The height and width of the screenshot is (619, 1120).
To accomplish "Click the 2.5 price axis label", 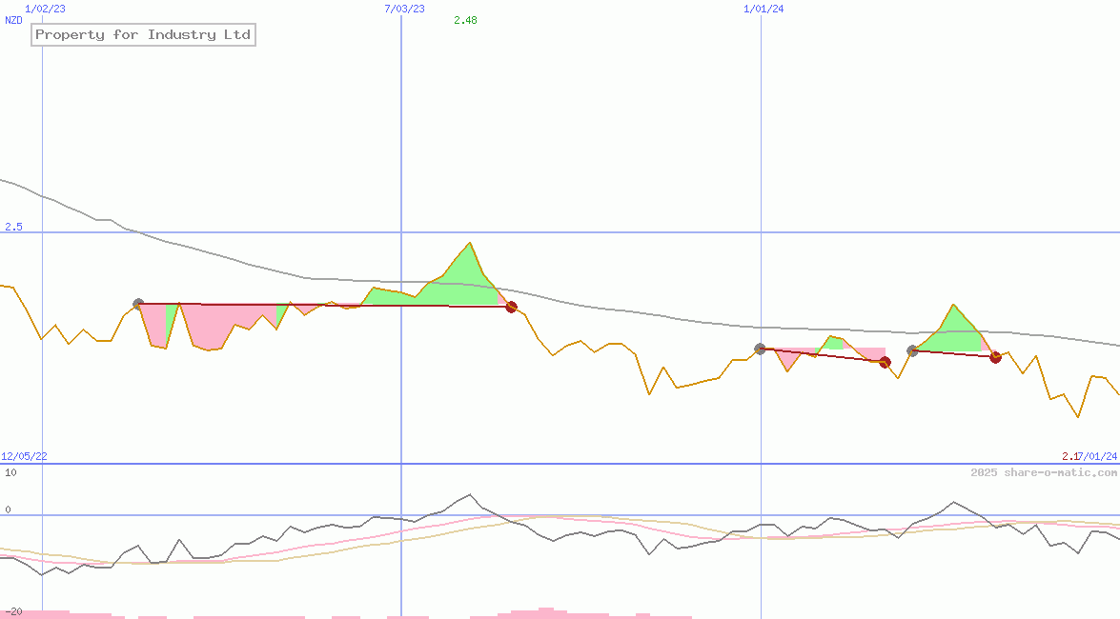I will [13, 227].
